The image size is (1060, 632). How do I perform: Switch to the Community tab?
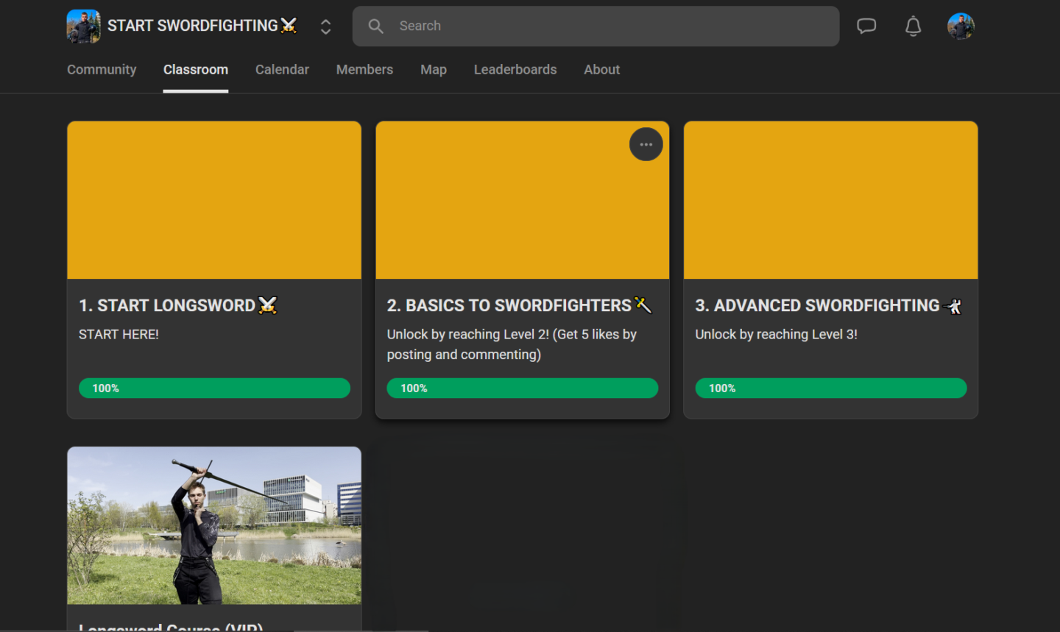point(102,70)
